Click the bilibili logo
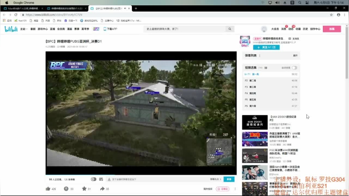The image size is (349, 196). click(11, 29)
